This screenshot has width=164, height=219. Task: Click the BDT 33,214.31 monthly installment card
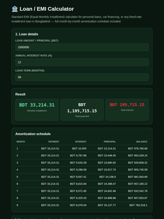pyautogui.click(x=37, y=110)
